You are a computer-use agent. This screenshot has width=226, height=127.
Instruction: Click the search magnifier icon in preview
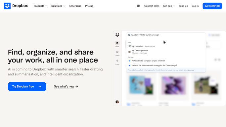(x=129, y=35)
